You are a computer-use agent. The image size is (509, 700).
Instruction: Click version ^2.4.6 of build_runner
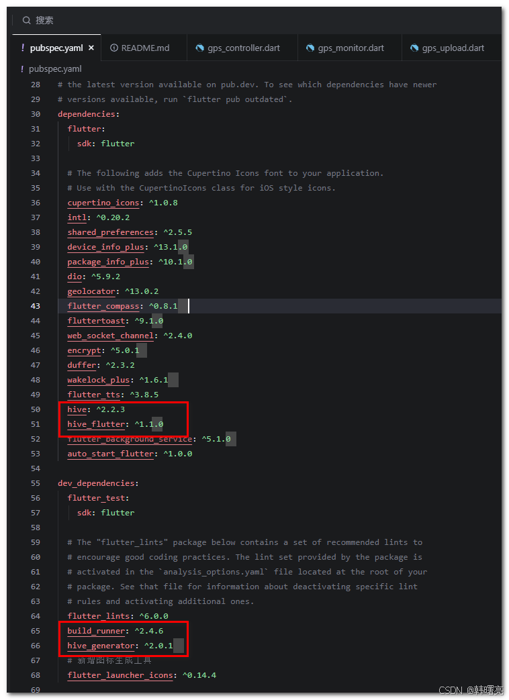(x=148, y=631)
